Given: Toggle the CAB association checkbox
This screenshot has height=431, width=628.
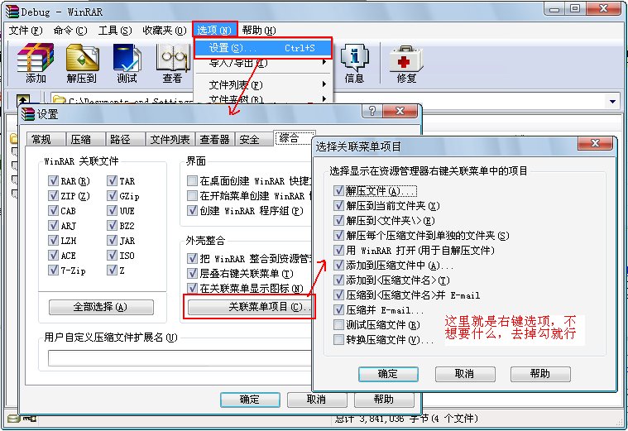Looking at the screenshot, I should (53, 211).
